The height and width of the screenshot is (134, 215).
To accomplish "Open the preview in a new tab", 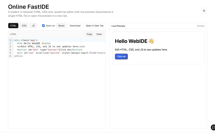I will tap(95, 25).
